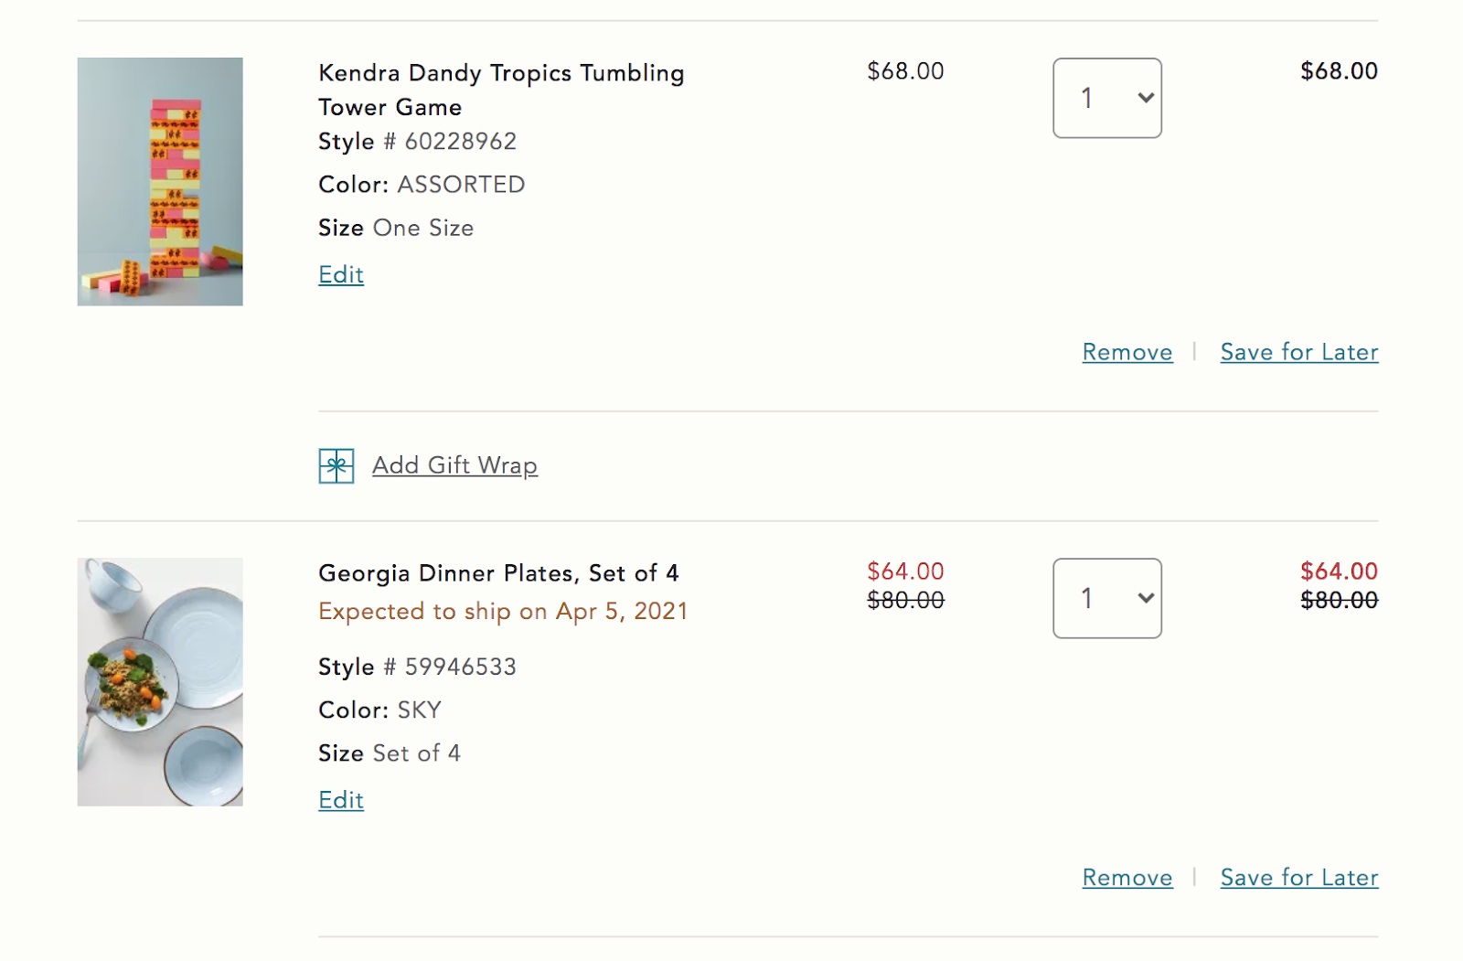
Task: Click the red $64.00 sale unit price
Action: pos(905,571)
